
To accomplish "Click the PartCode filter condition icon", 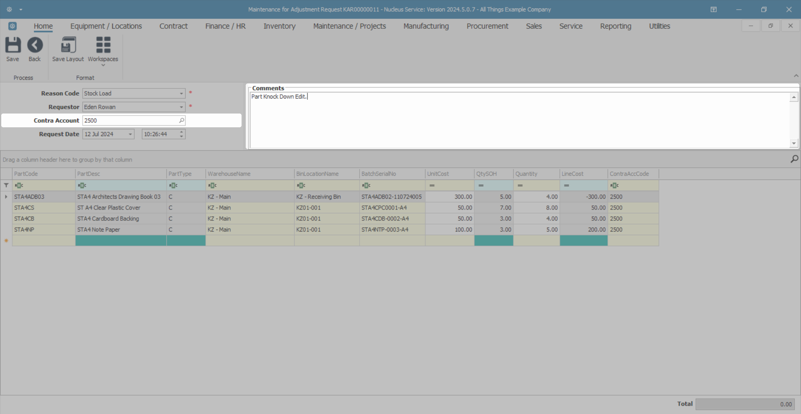I will 19,185.
